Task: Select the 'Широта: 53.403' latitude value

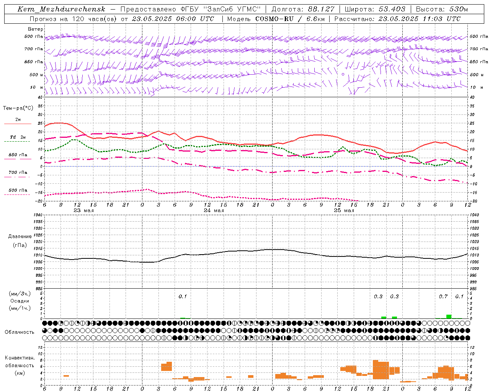Action: coord(375,9)
